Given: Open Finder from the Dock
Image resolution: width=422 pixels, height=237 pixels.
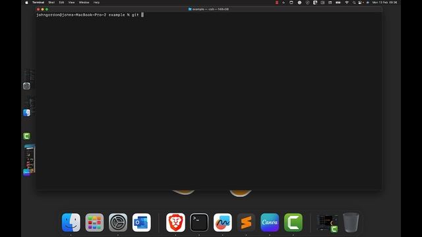Looking at the screenshot, I should click(71, 223).
